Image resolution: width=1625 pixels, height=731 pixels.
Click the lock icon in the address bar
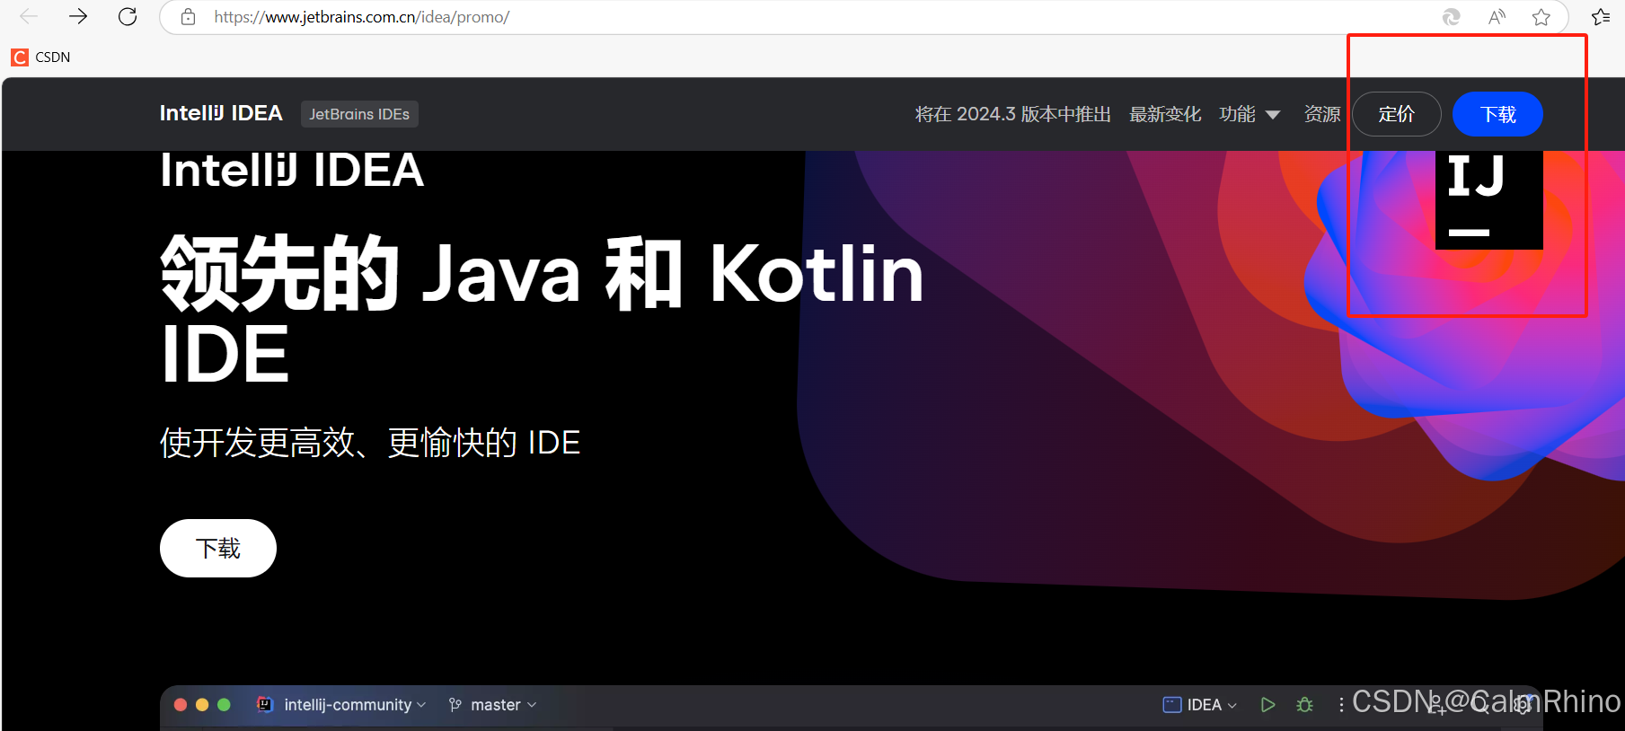[188, 17]
